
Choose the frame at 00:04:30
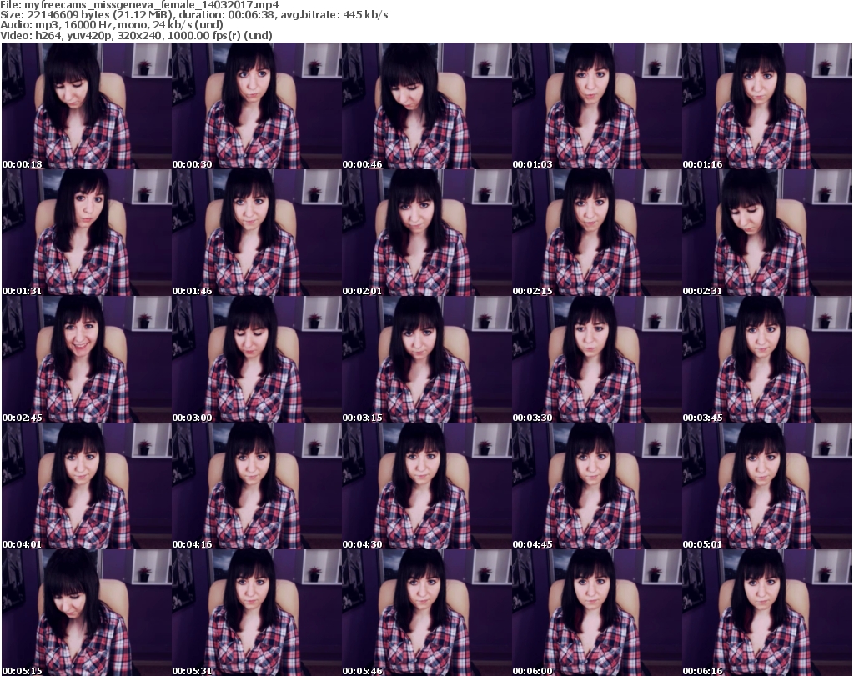[x=426, y=486]
